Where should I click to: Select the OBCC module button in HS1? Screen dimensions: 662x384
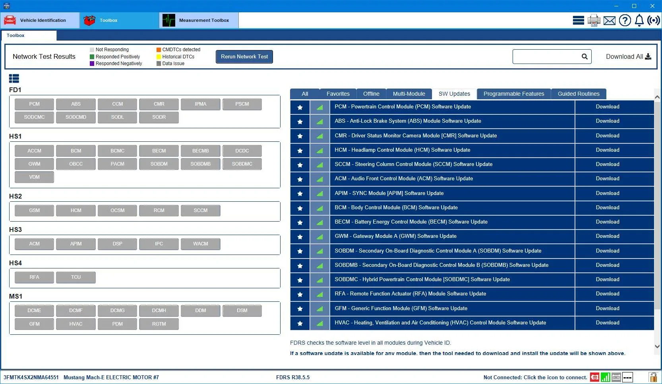[x=76, y=164]
